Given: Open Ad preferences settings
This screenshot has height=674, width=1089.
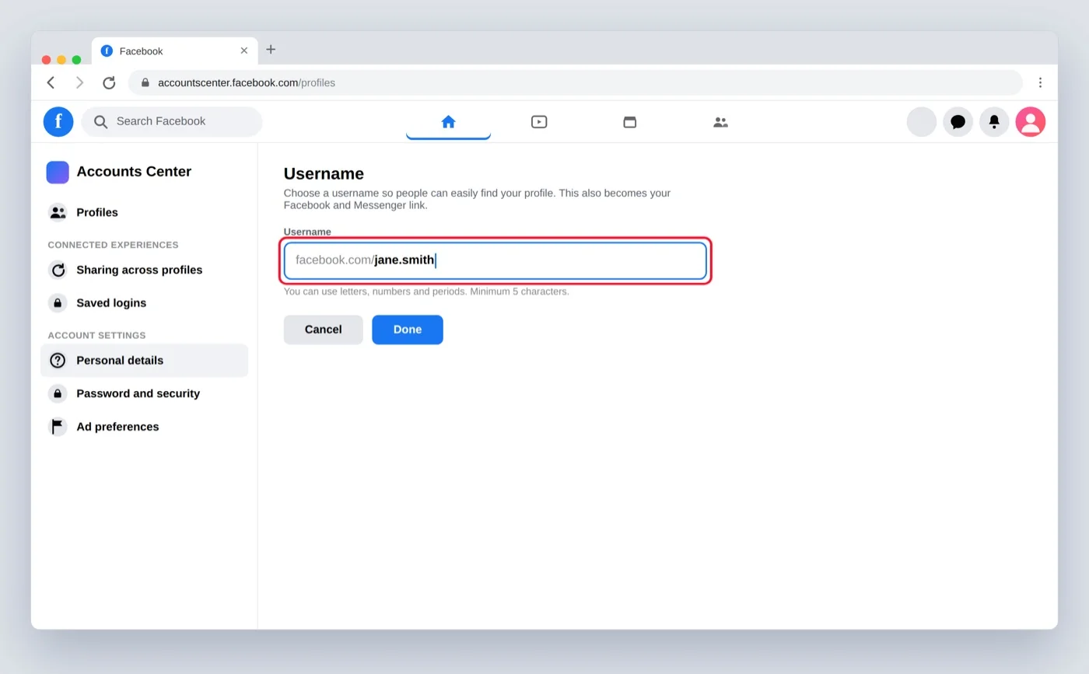Looking at the screenshot, I should pos(144,427).
